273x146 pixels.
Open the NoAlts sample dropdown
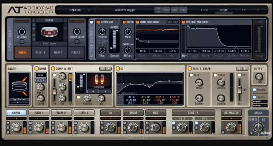(114, 27)
